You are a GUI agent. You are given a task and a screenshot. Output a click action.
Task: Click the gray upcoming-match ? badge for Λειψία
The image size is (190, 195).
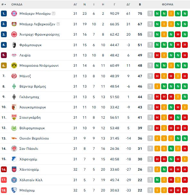tap(150, 55)
